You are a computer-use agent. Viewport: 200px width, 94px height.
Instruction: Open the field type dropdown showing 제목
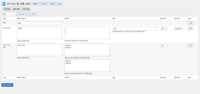9,14
